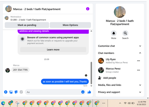Click chat scrollbar up arrow

point(91,31)
